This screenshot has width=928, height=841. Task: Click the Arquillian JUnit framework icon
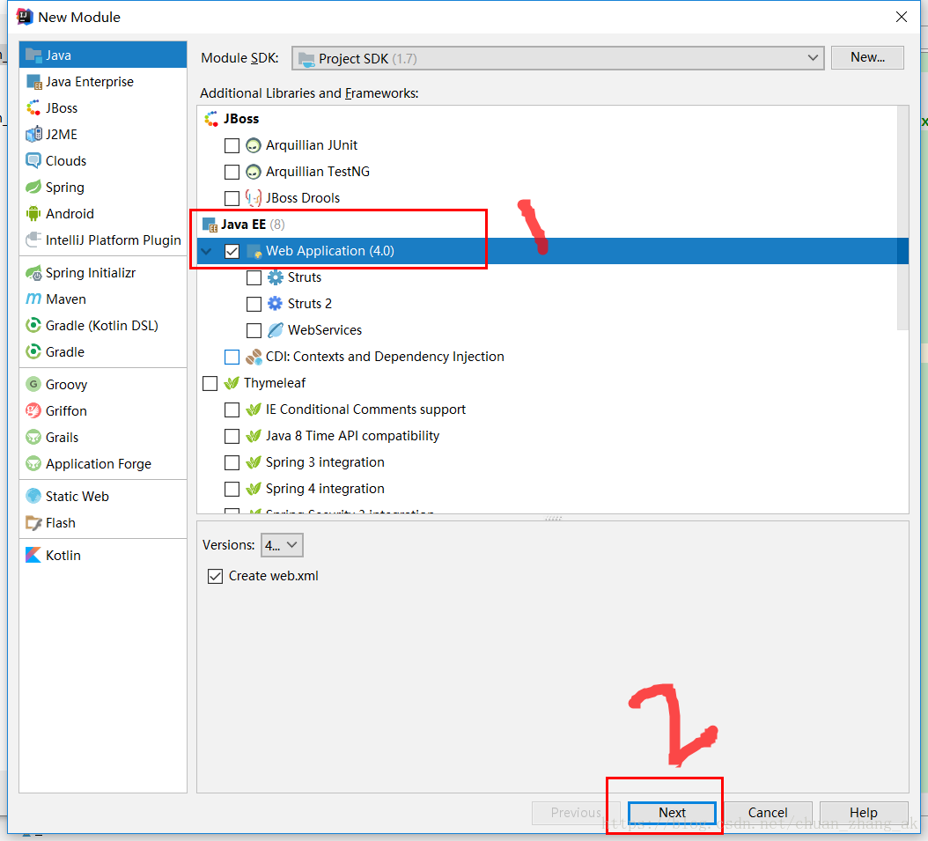[x=254, y=145]
